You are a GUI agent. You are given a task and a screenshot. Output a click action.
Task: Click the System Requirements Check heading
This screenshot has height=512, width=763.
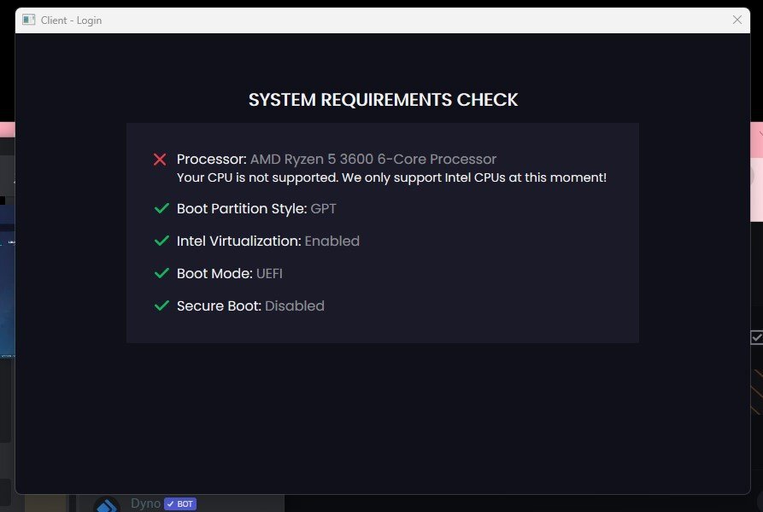coord(383,100)
